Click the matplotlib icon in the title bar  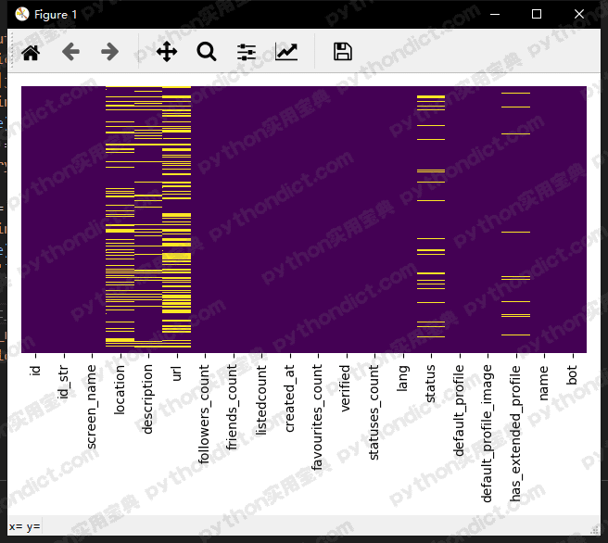coord(22,14)
